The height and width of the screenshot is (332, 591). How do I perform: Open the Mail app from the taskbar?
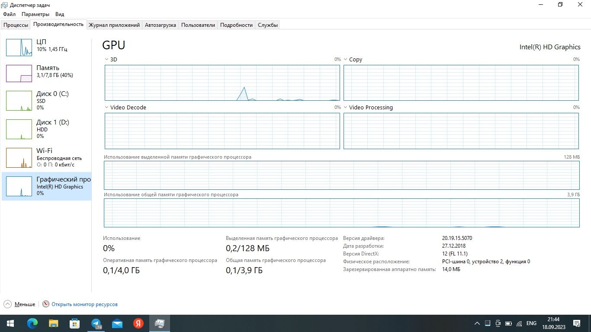117,323
